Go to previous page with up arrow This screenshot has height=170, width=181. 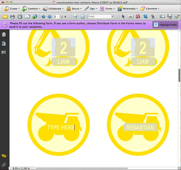[x=43, y=17]
